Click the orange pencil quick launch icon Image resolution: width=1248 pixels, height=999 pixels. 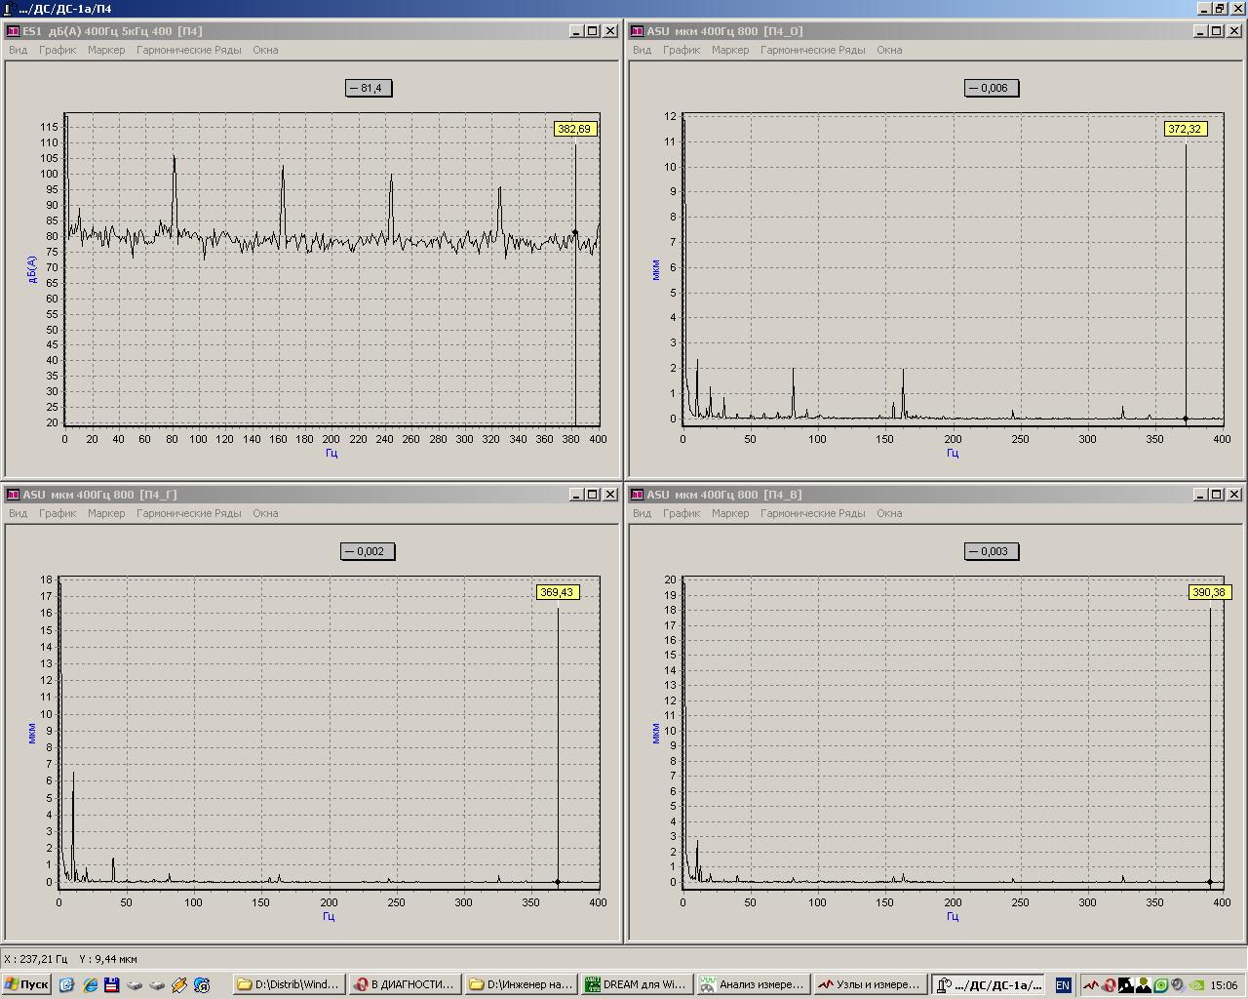pos(179,985)
